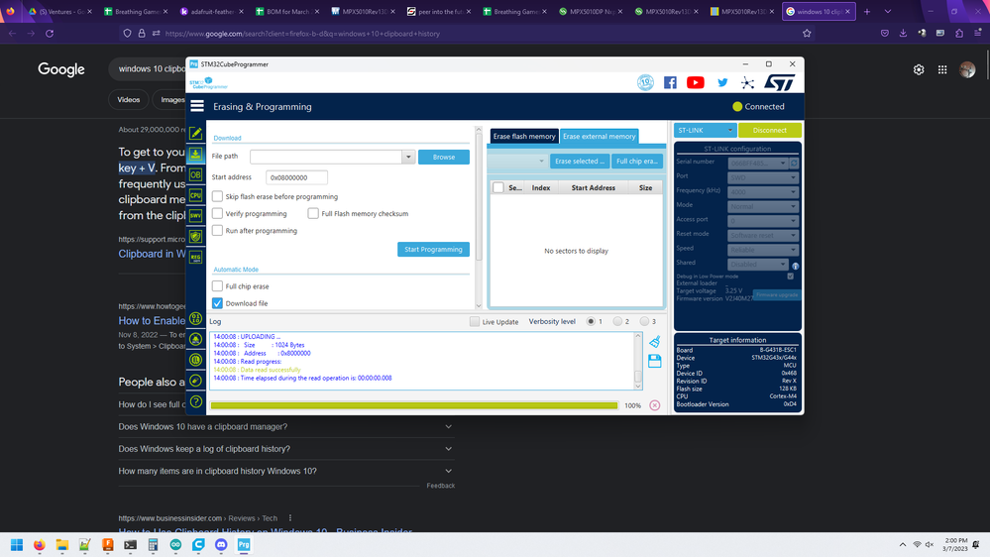Image resolution: width=990 pixels, height=557 pixels.
Task: Click the Start address input field
Action: click(x=296, y=177)
